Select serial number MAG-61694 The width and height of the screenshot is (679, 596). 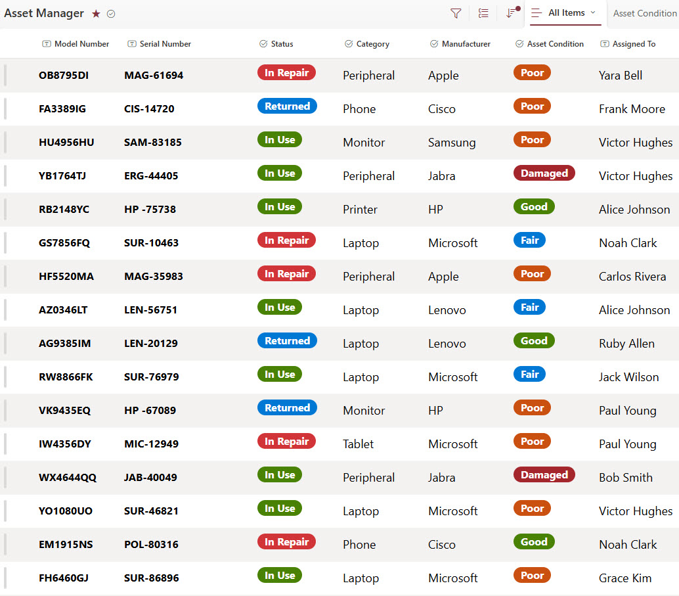point(154,76)
